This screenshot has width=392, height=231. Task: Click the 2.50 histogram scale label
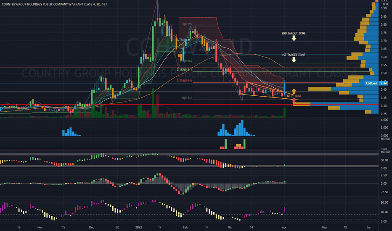point(384,175)
